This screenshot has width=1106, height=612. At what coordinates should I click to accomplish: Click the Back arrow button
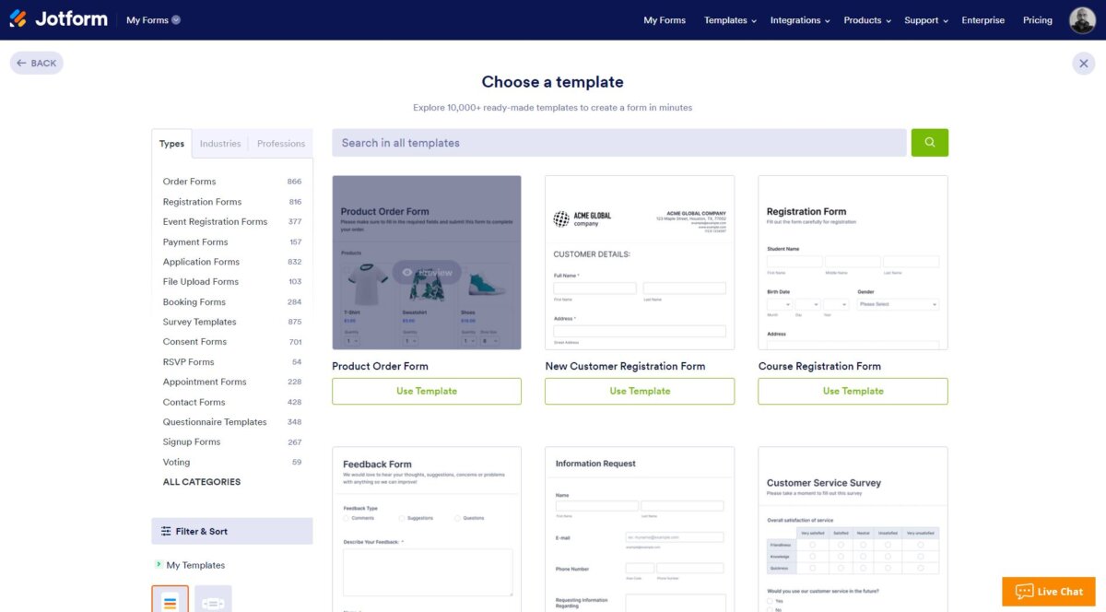[x=36, y=63]
